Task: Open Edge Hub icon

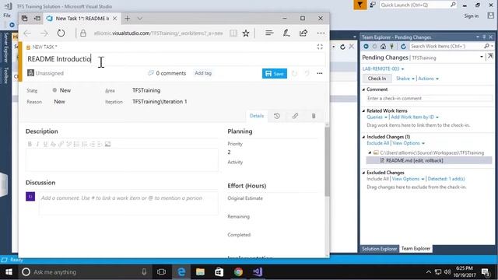Action: [x=269, y=33]
